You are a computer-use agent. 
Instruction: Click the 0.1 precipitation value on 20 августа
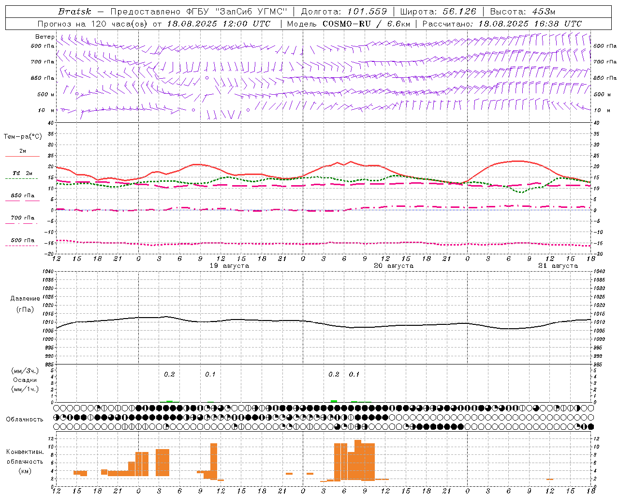pyautogui.click(x=354, y=374)
